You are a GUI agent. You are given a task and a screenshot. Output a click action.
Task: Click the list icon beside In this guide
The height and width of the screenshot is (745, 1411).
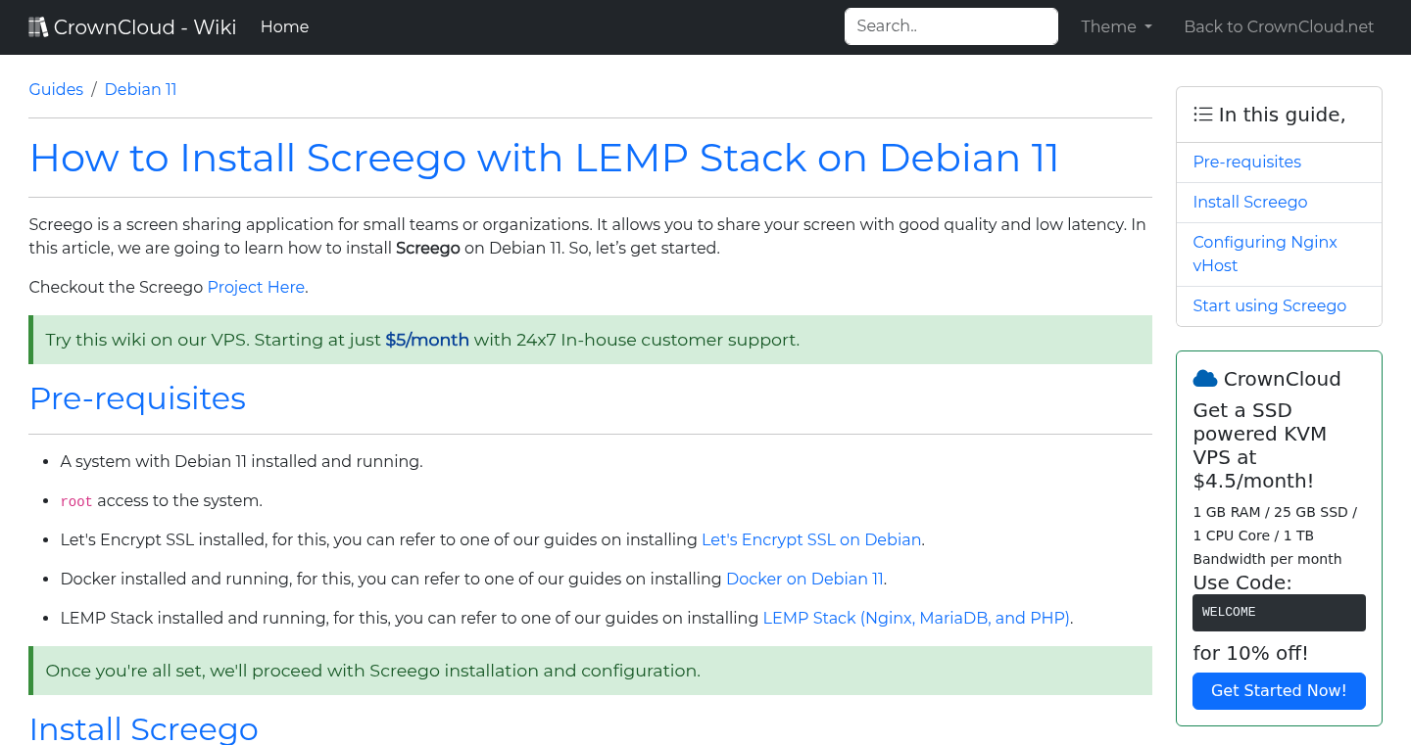point(1203,115)
